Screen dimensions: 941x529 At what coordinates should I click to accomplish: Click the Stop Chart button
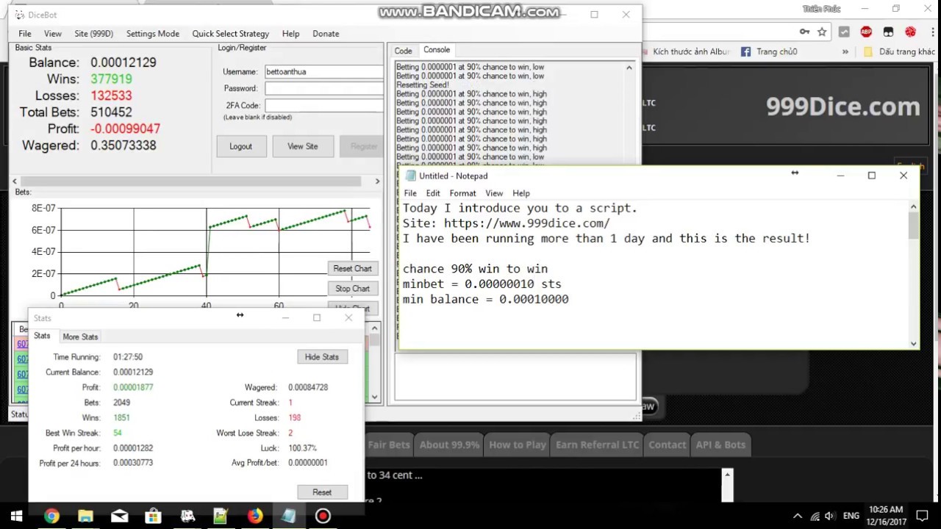pyautogui.click(x=352, y=288)
